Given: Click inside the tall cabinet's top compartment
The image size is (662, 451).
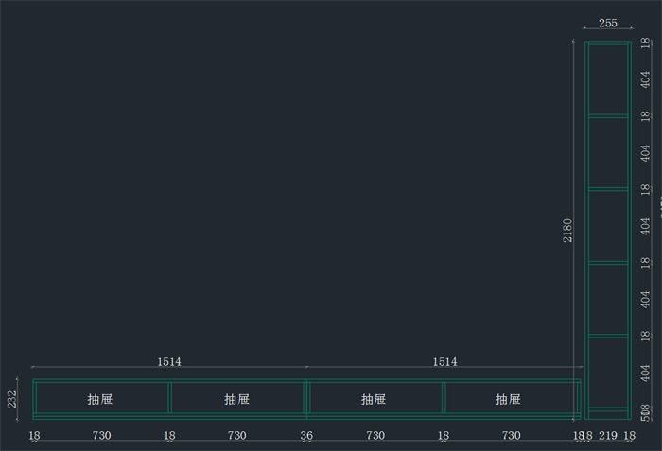Looking at the screenshot, I should 608,79.
